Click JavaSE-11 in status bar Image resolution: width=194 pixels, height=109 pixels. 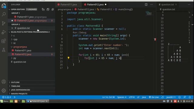[x=171, y=97]
